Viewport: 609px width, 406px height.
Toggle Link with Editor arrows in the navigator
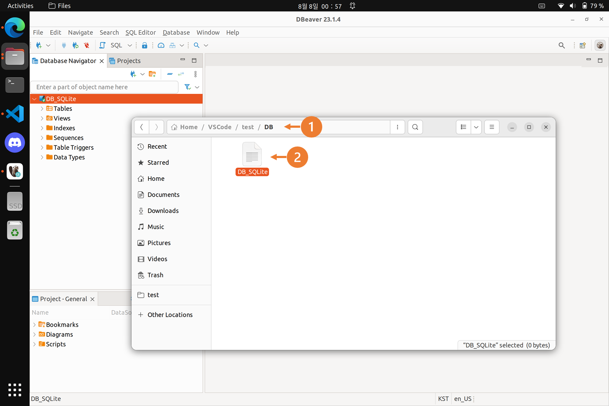coord(181,74)
